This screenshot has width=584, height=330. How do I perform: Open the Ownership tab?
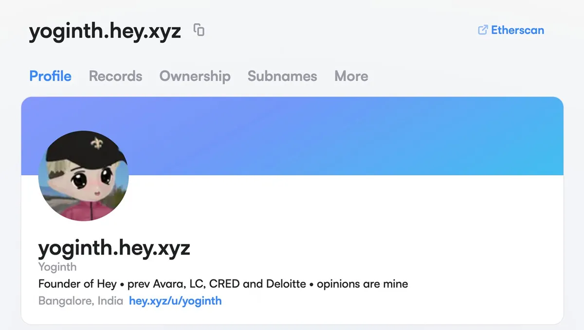pyautogui.click(x=195, y=76)
